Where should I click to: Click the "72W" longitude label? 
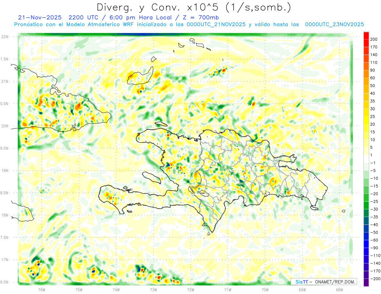pyautogui.click(x=190, y=290)
